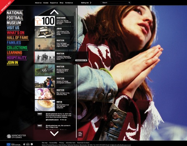Click the down chevron below the tweets
The height and width of the screenshot is (146, 187).
pos(54,134)
